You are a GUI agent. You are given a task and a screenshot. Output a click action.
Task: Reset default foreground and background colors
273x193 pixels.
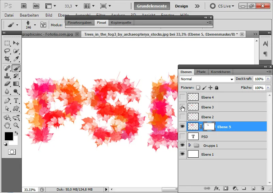5,144
